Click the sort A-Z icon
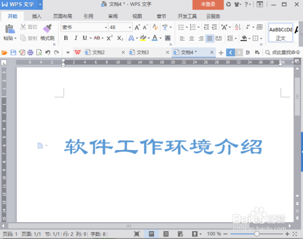303x239 pixels. (x=238, y=27)
